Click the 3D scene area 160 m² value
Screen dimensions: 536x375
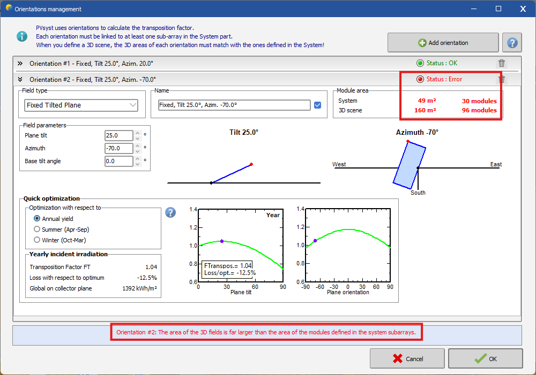pyautogui.click(x=425, y=110)
